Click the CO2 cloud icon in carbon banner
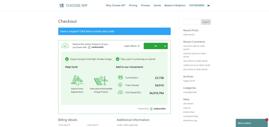This screenshot has height=127, width=269. tap(65, 46)
